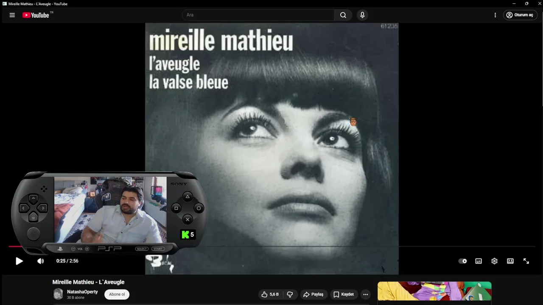Image resolution: width=543 pixels, height=305 pixels.
Task: Subscribe with the Abone ol button
Action: [x=117, y=294]
